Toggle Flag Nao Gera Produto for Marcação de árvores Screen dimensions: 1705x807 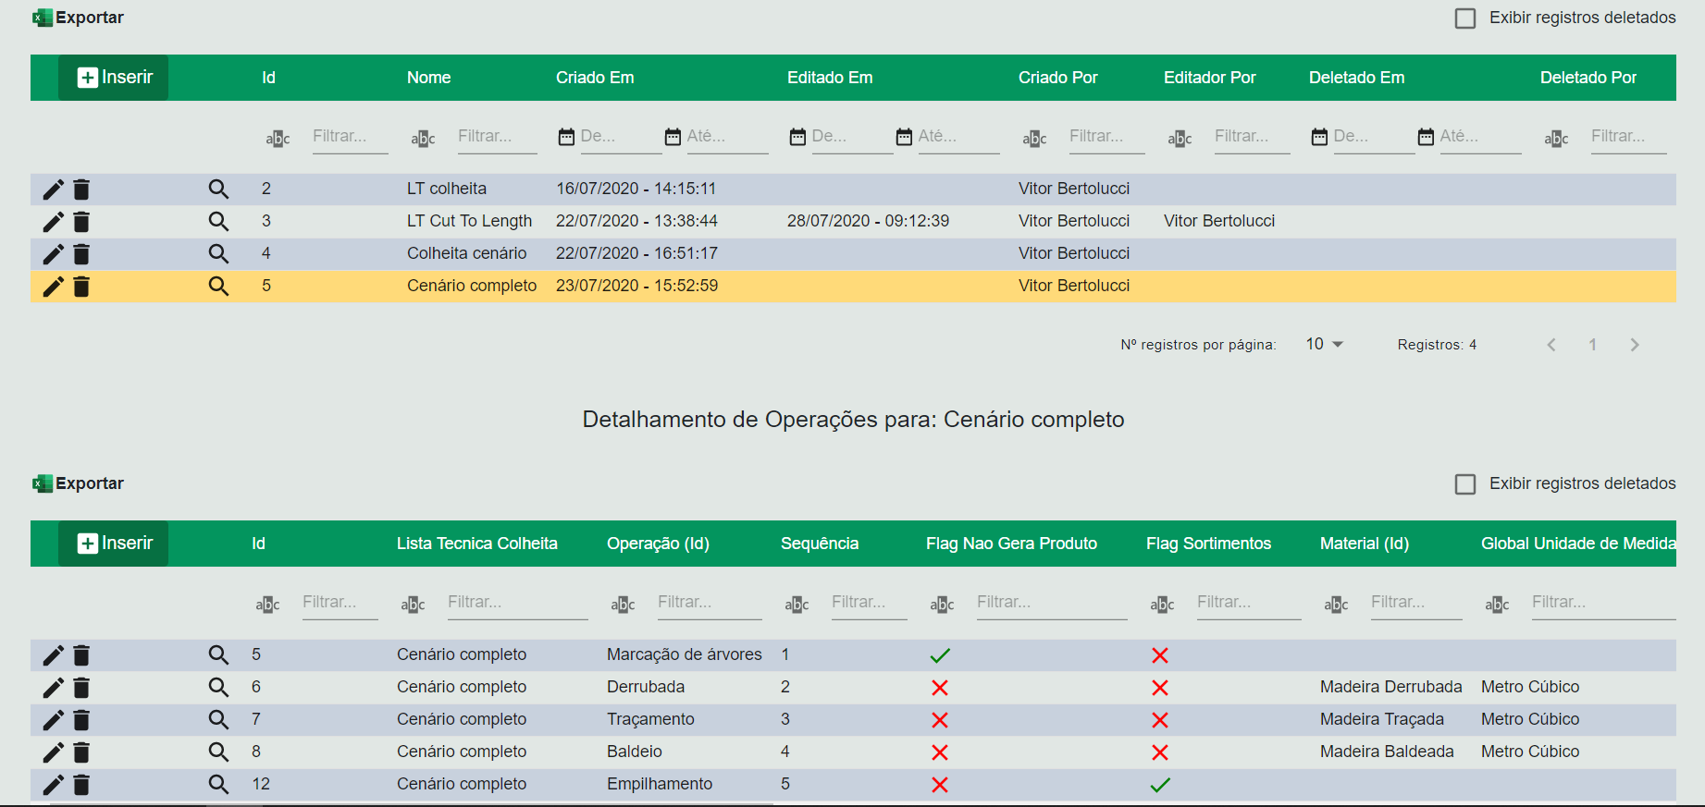click(x=940, y=655)
